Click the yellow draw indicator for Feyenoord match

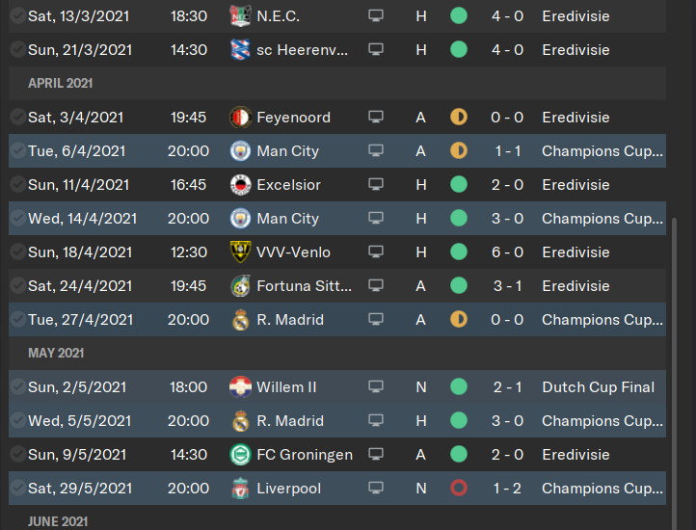click(x=459, y=118)
